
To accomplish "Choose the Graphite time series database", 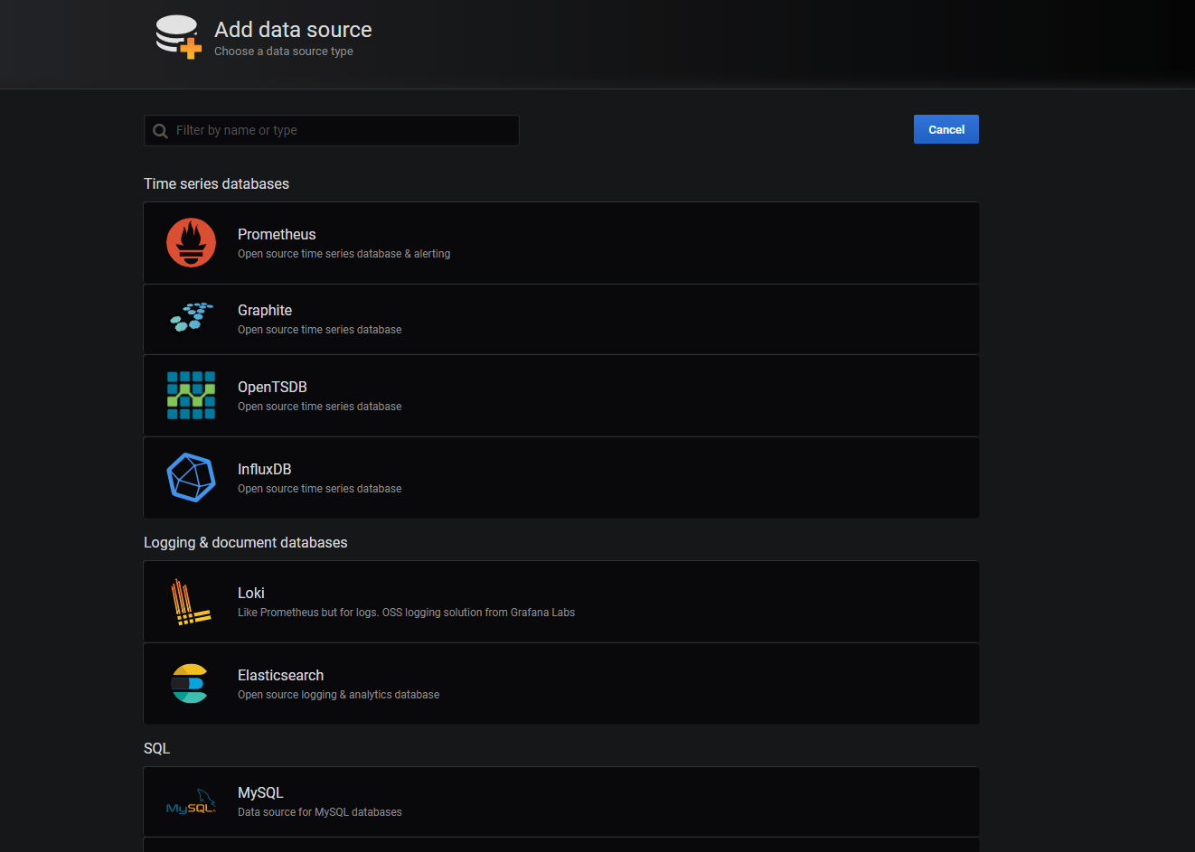I will [x=560, y=318].
